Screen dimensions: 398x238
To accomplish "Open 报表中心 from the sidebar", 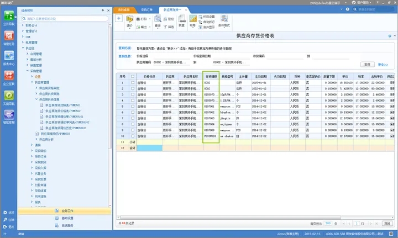I will pos(8,58).
